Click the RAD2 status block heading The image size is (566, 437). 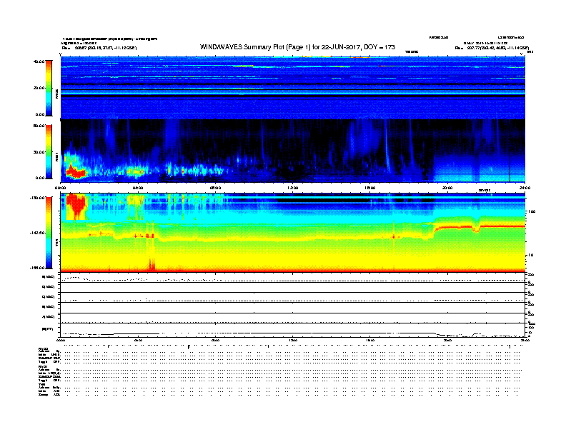coord(44,349)
